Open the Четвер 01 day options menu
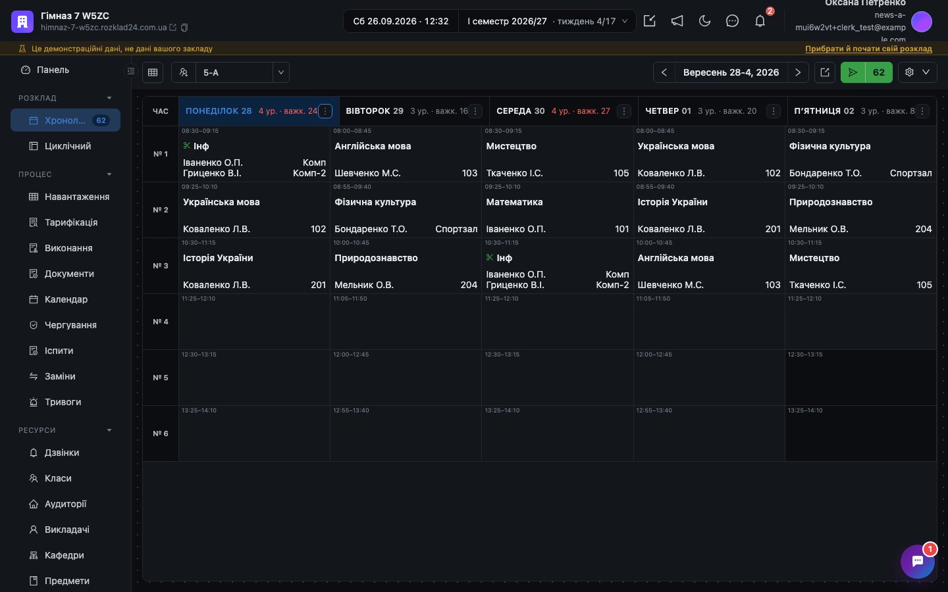 click(x=774, y=111)
